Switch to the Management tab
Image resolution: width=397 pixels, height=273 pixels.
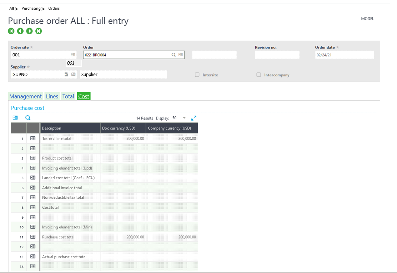point(26,96)
